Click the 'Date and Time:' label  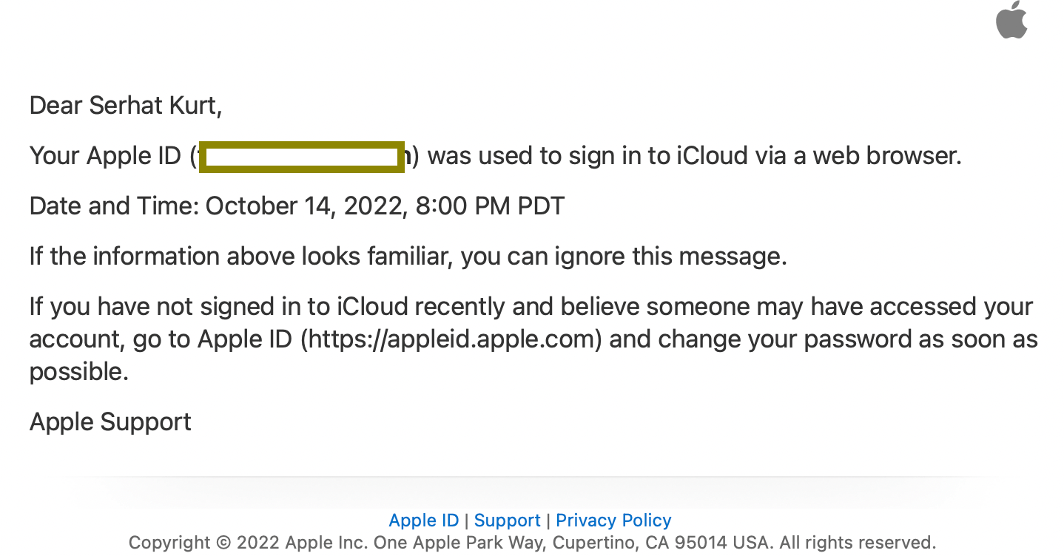click(x=114, y=206)
